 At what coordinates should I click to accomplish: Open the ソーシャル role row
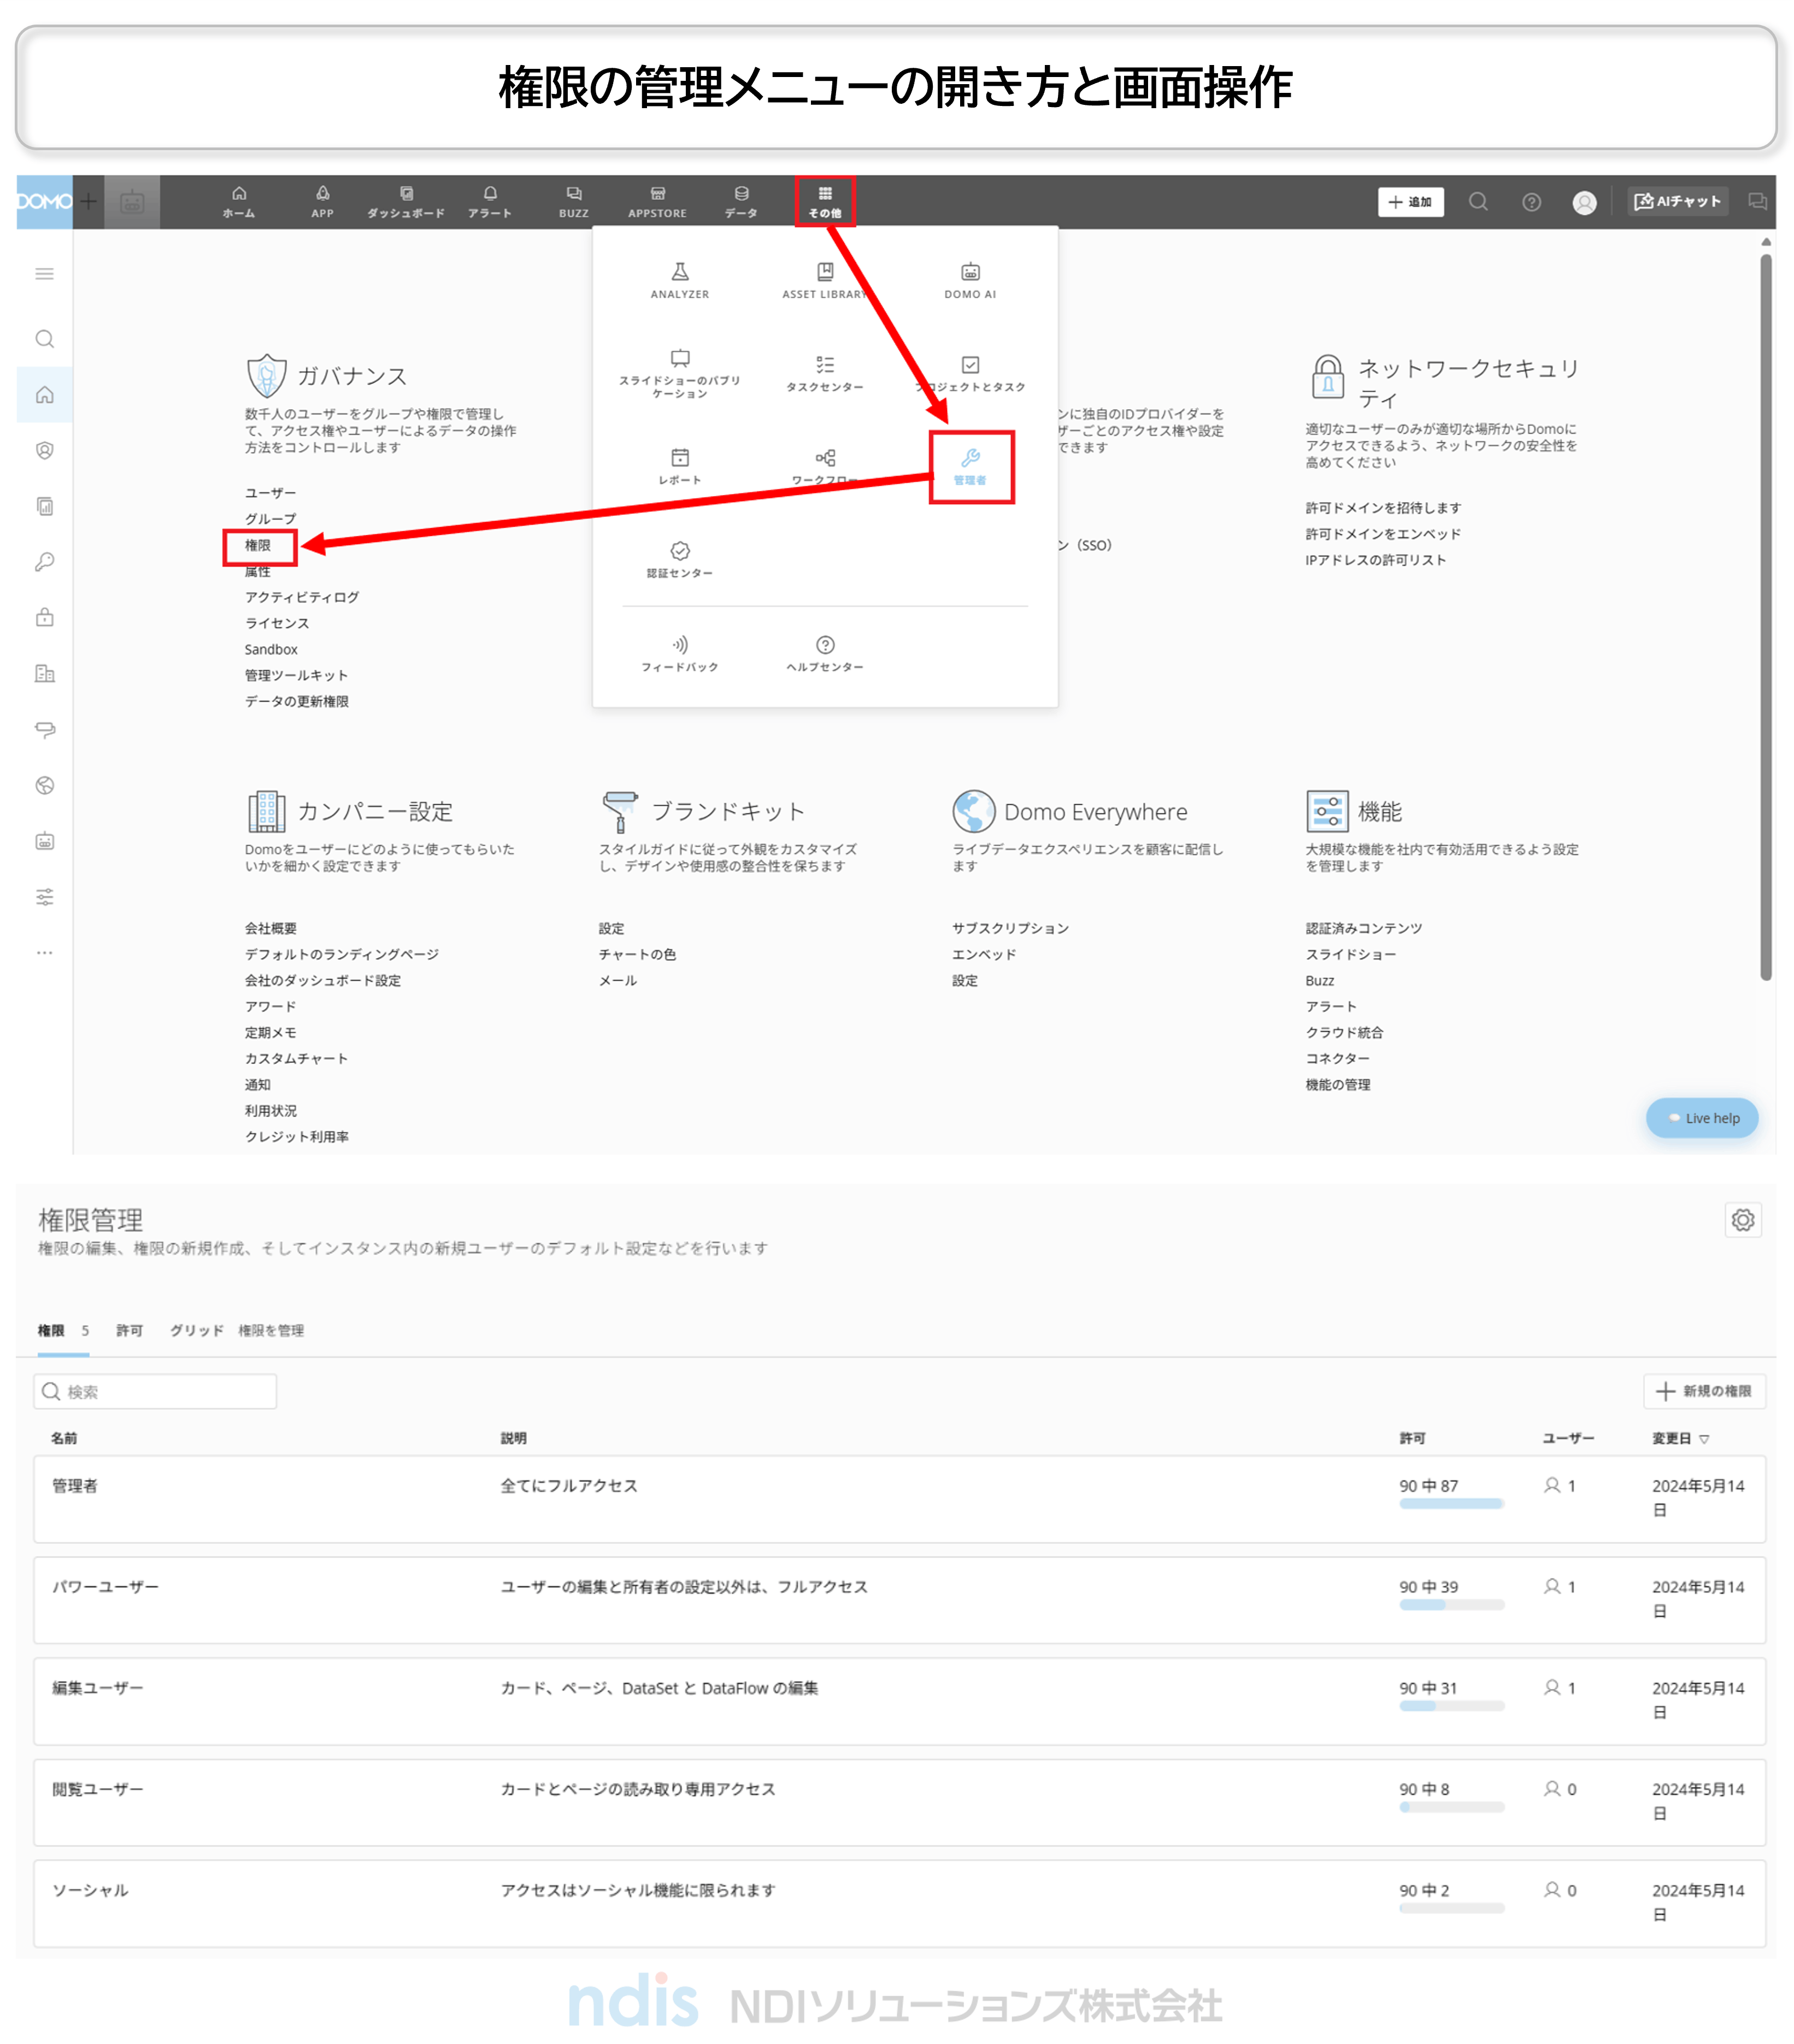[x=898, y=1903]
